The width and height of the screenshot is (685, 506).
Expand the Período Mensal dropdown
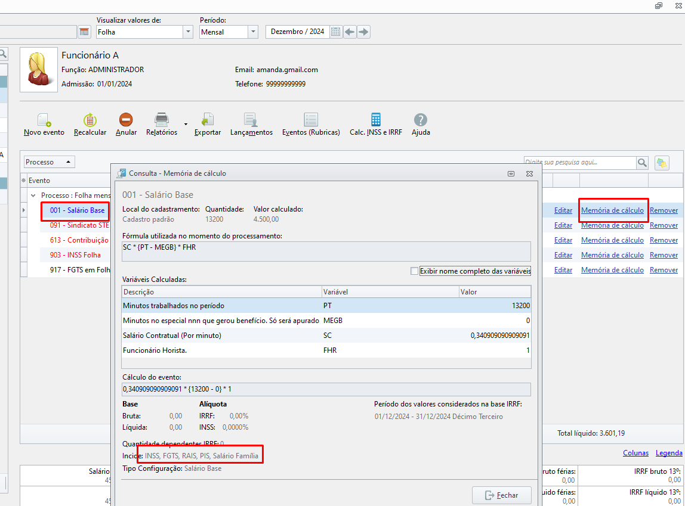coord(253,32)
